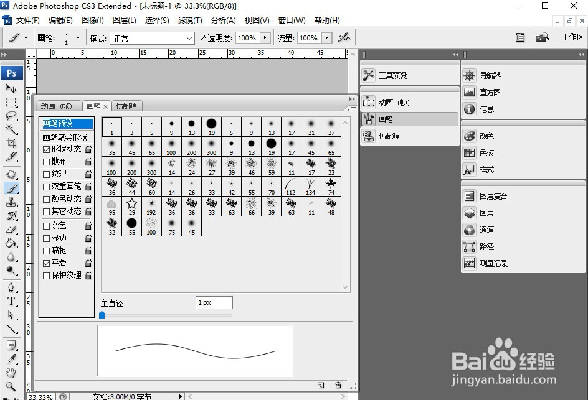Open 色板 panel
Screen dimensions: 588x400
click(x=523, y=153)
